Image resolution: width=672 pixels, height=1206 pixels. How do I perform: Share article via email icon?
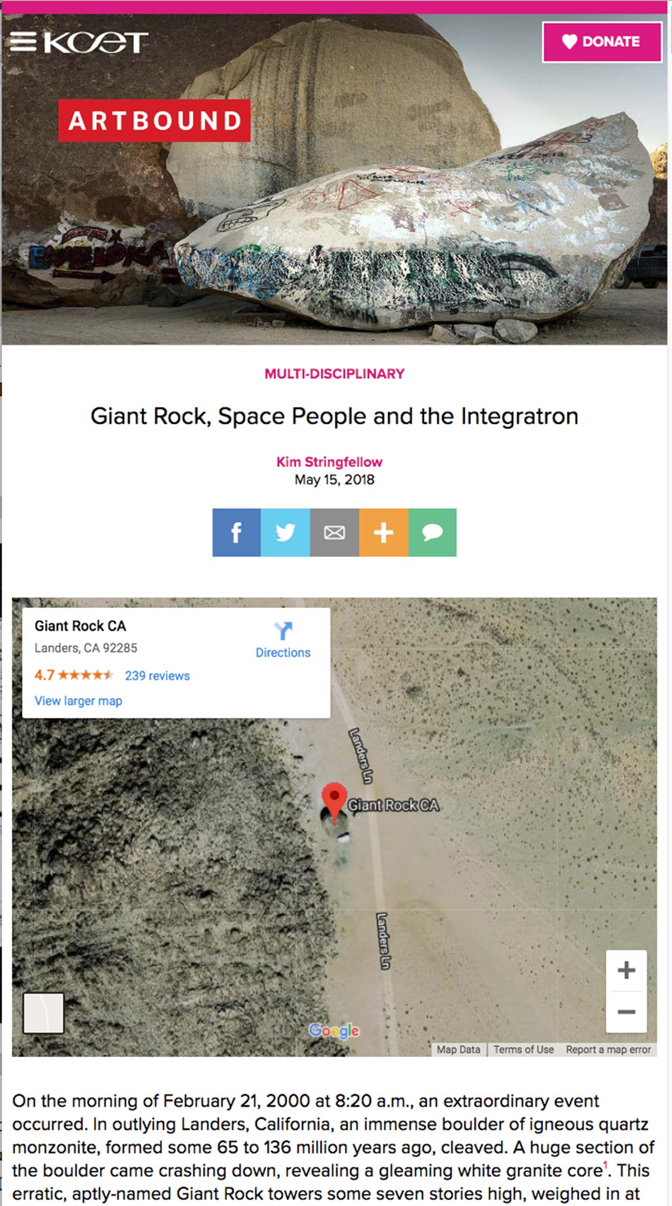(x=334, y=532)
